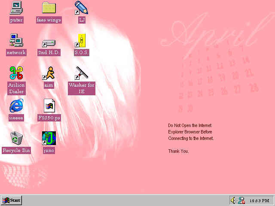Launch the juno shortcut icon

49,138
